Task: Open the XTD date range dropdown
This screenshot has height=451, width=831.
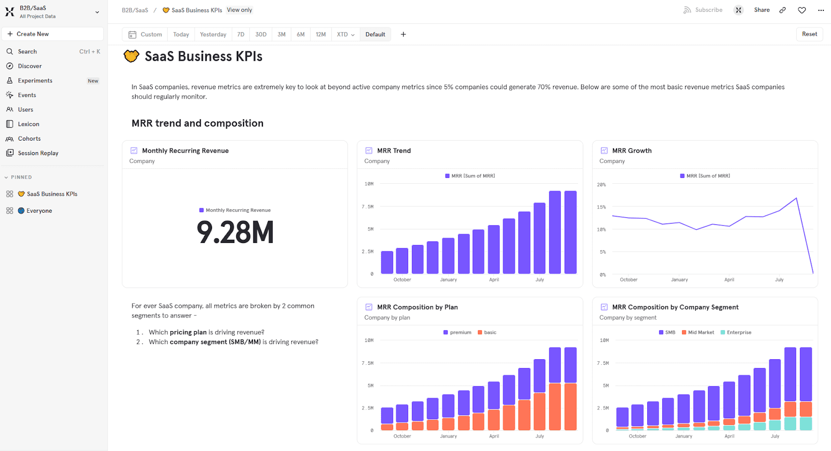Action: pos(345,34)
